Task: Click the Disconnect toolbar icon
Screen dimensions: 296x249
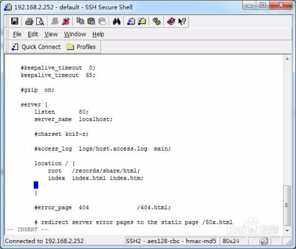Action: [65, 21]
